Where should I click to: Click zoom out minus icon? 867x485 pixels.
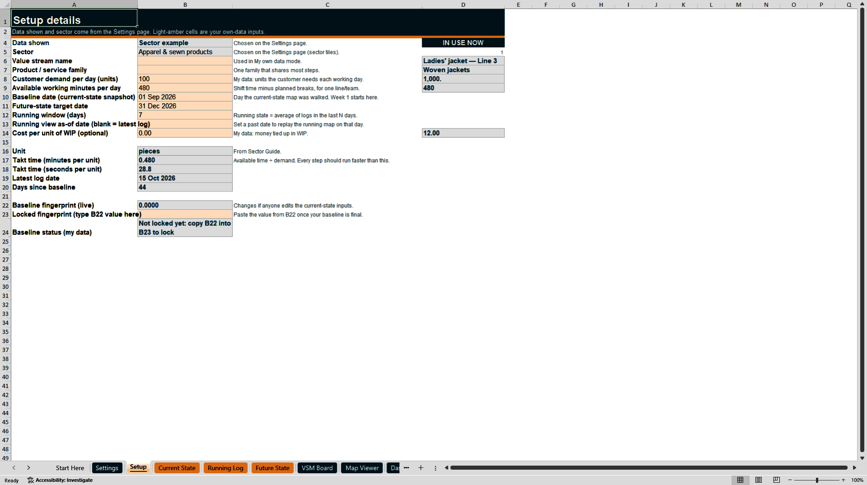(x=790, y=480)
